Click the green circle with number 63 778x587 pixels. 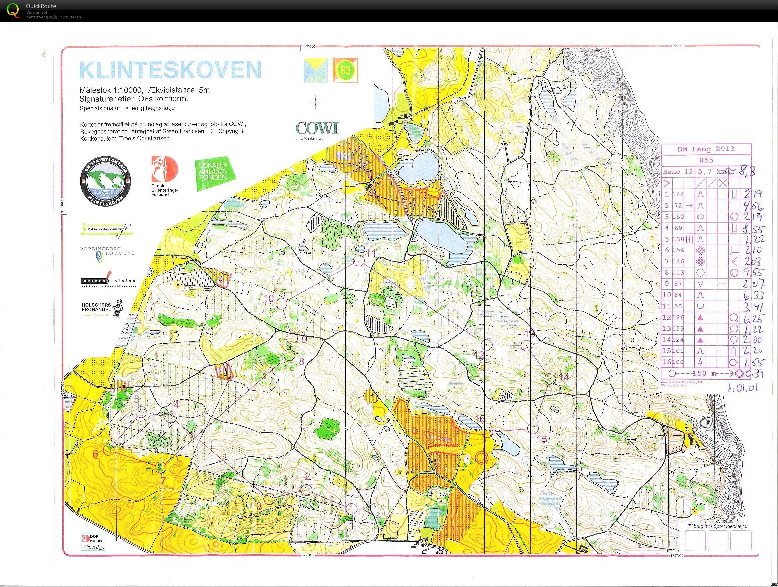(x=345, y=70)
